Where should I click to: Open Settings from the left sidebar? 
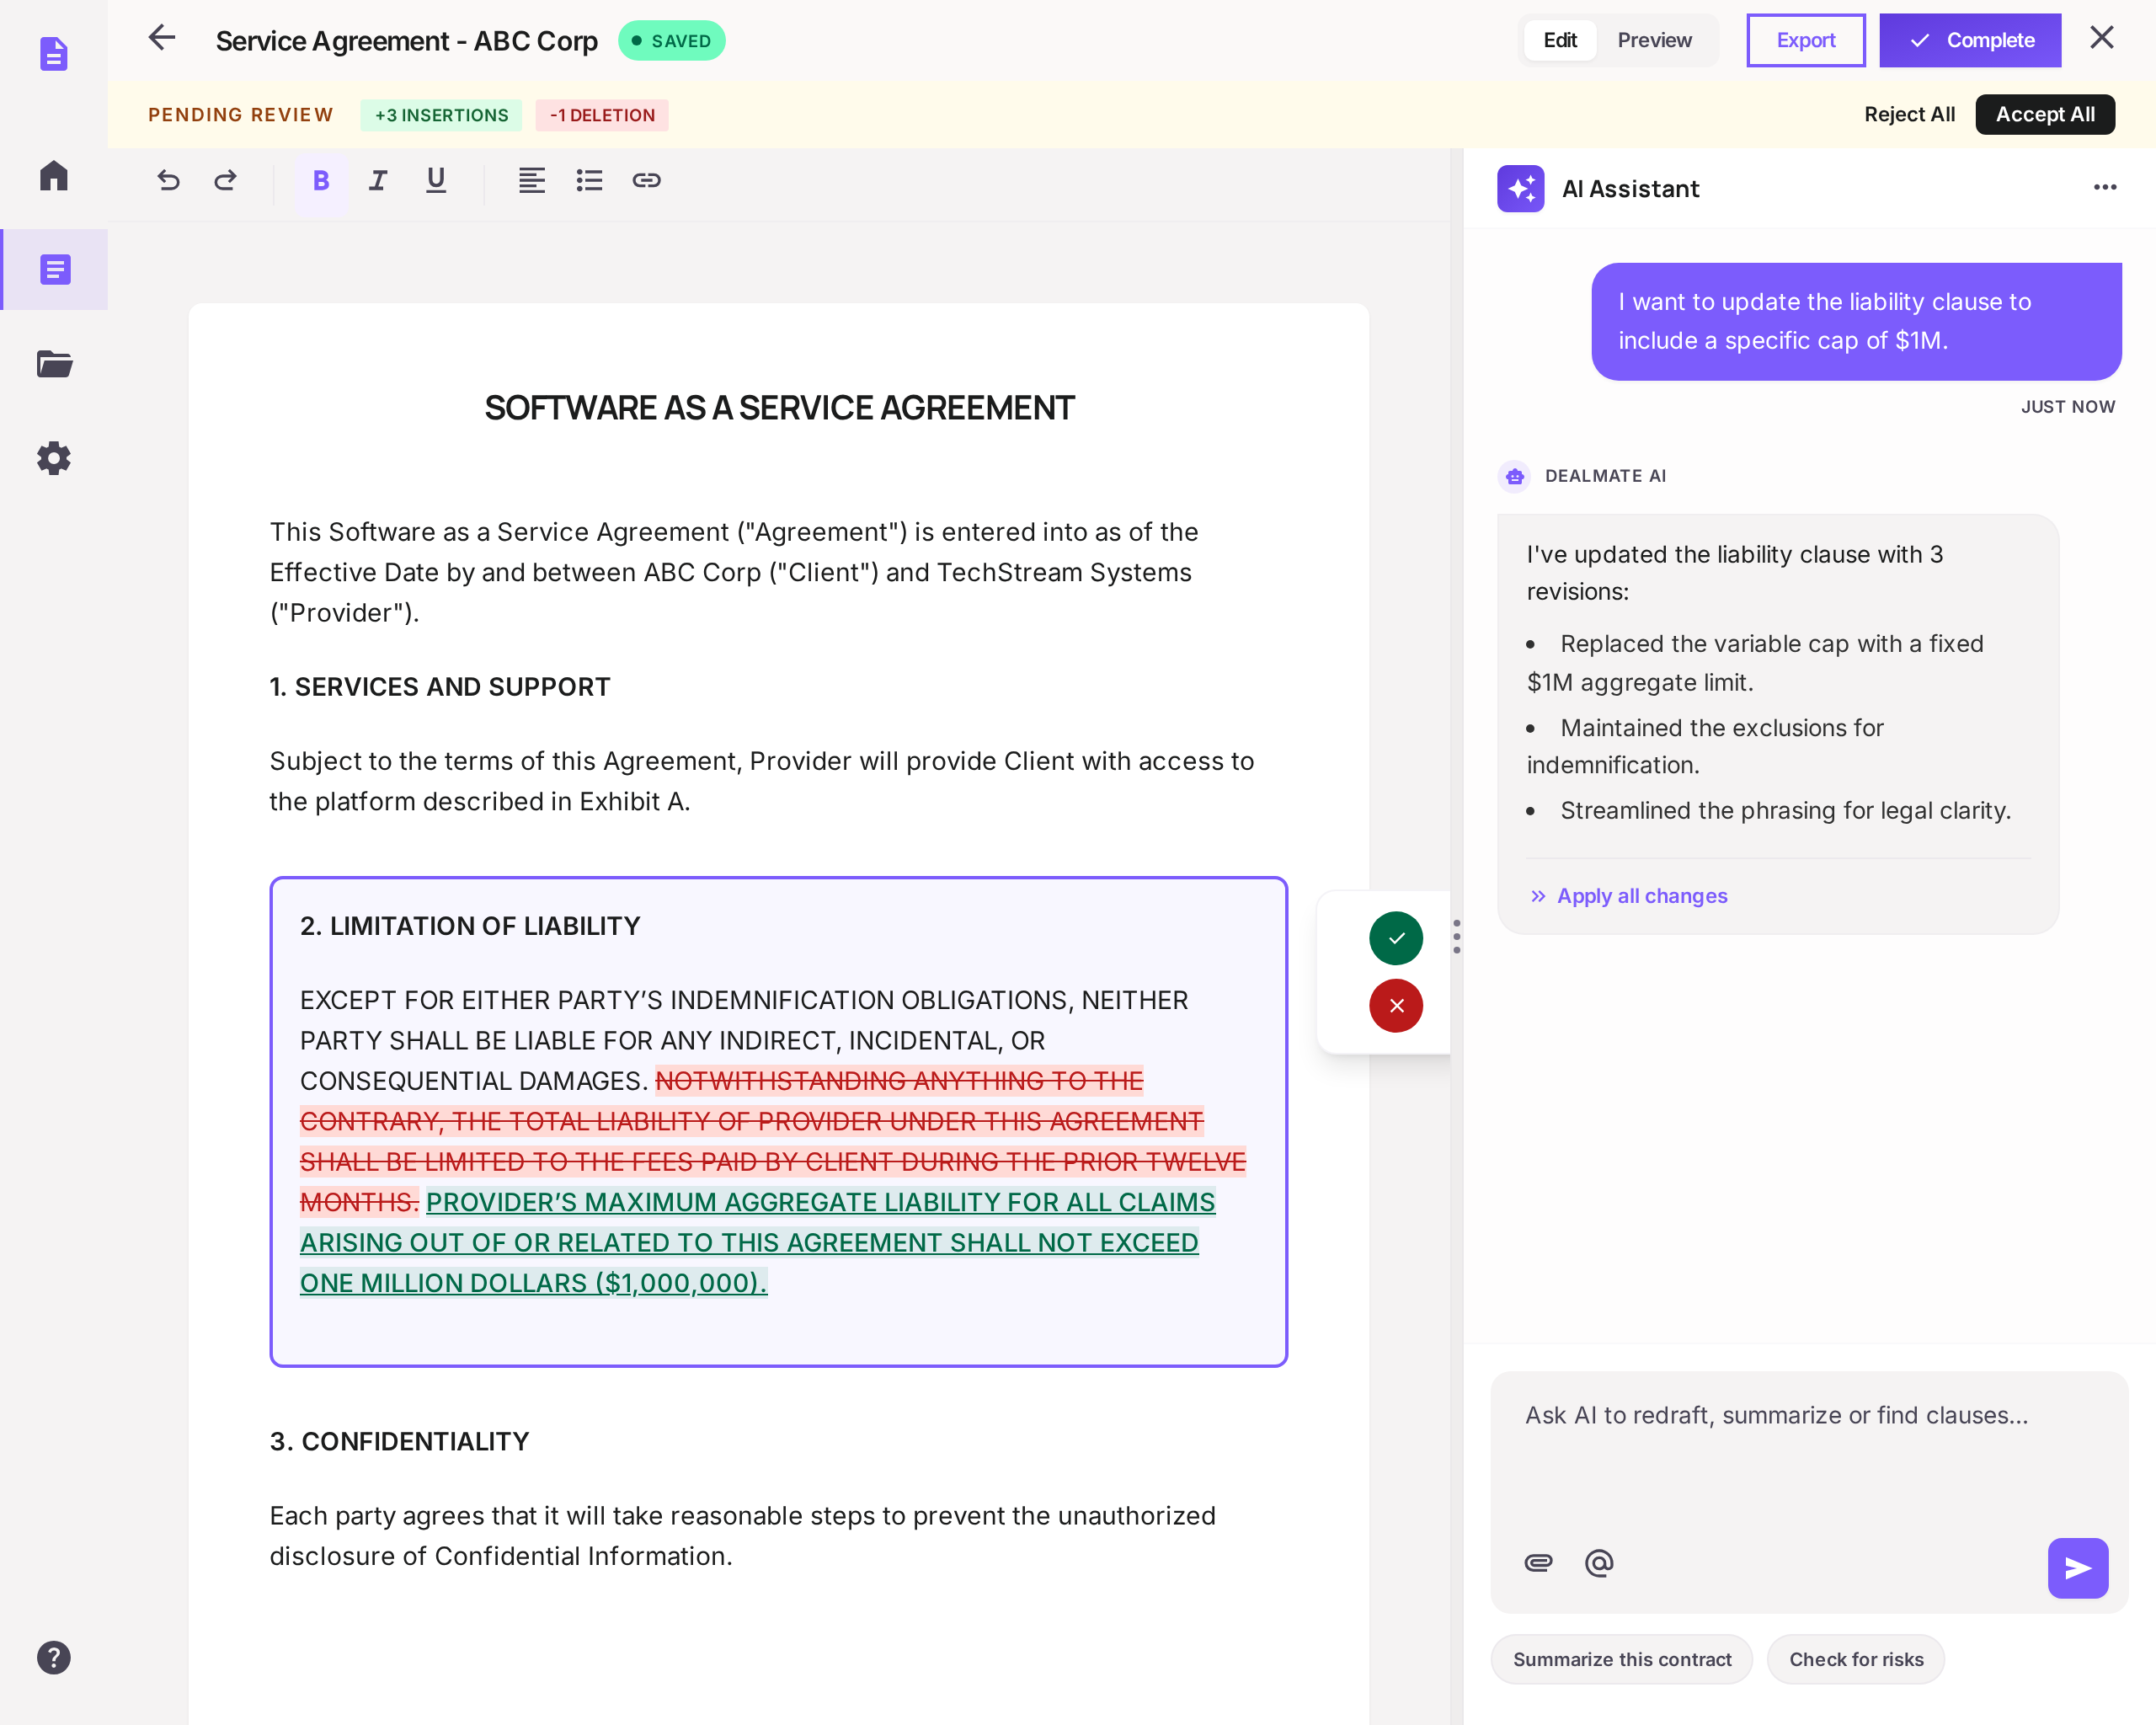(53, 458)
